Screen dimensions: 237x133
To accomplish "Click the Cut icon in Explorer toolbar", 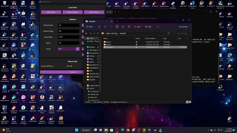I will [x=99, y=27].
